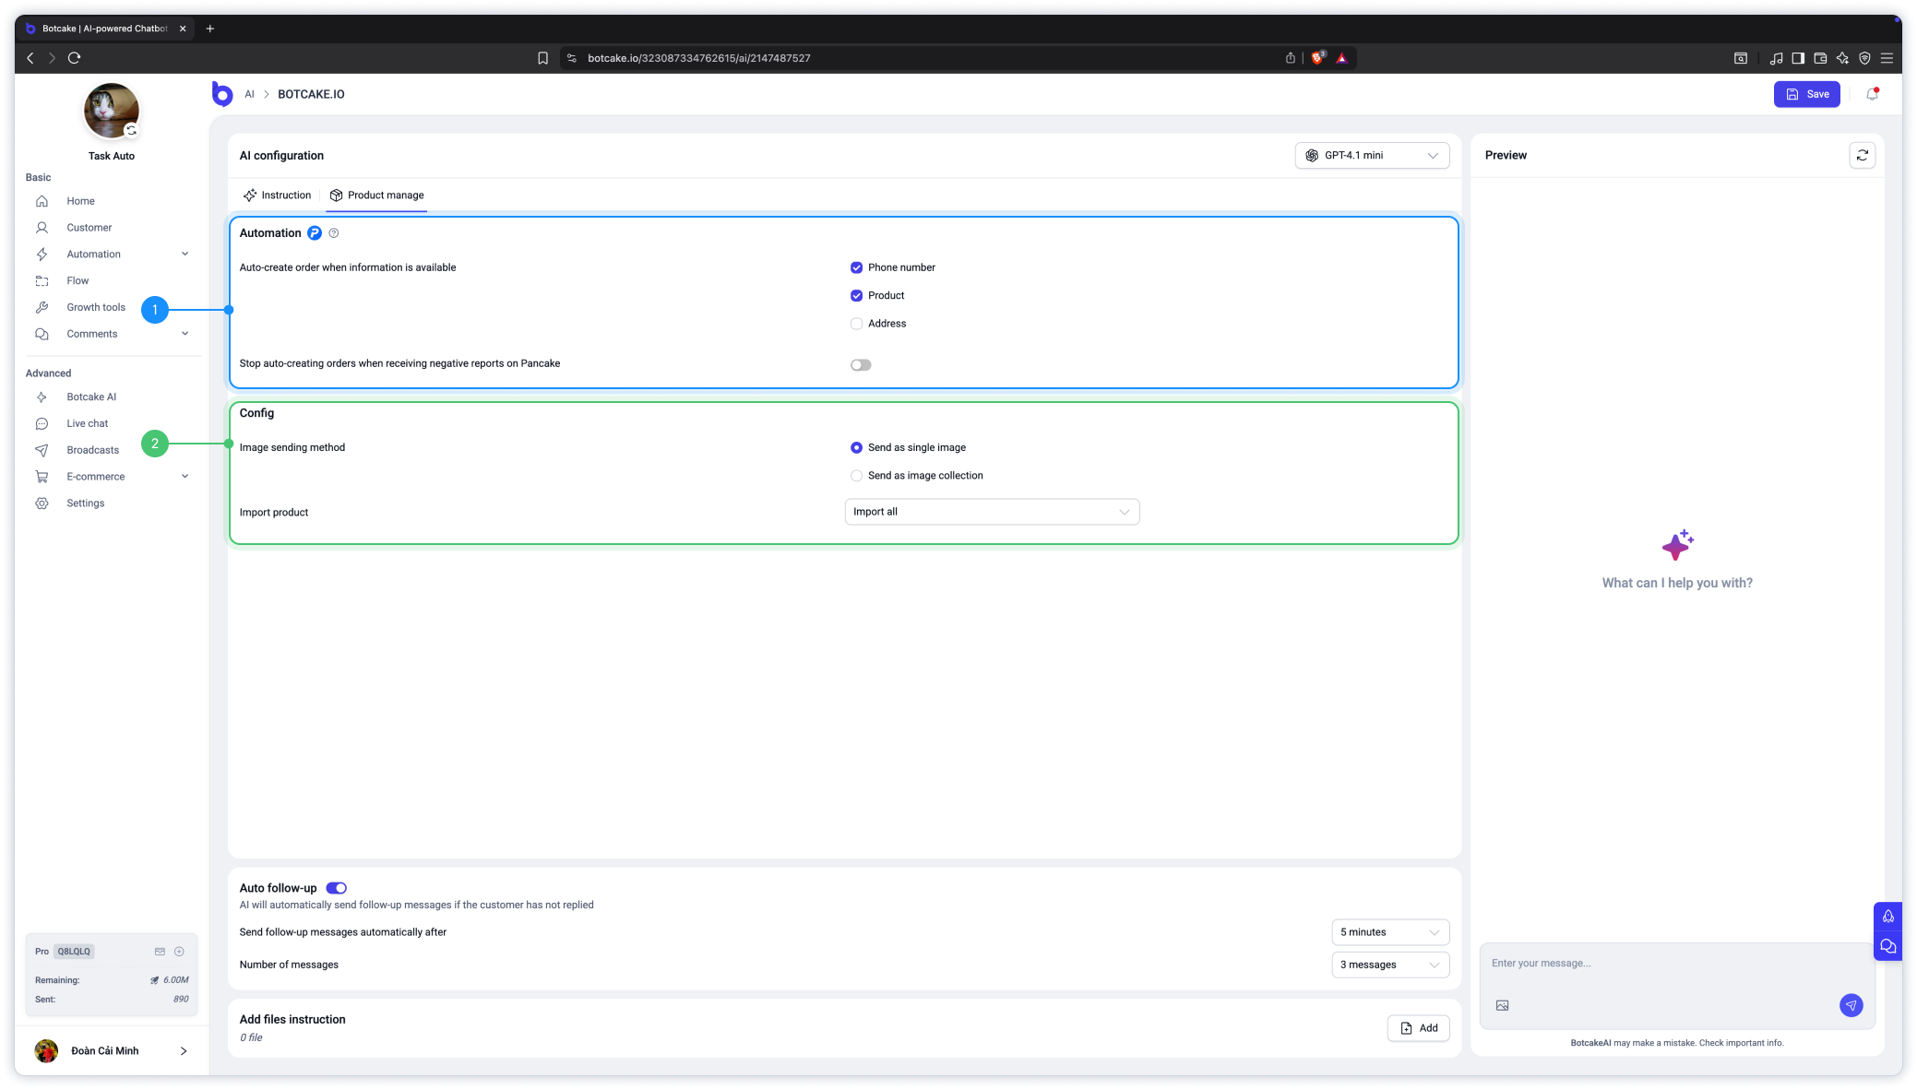1917x1090 pixels.
Task: Open the notification bell
Action: (1872, 94)
